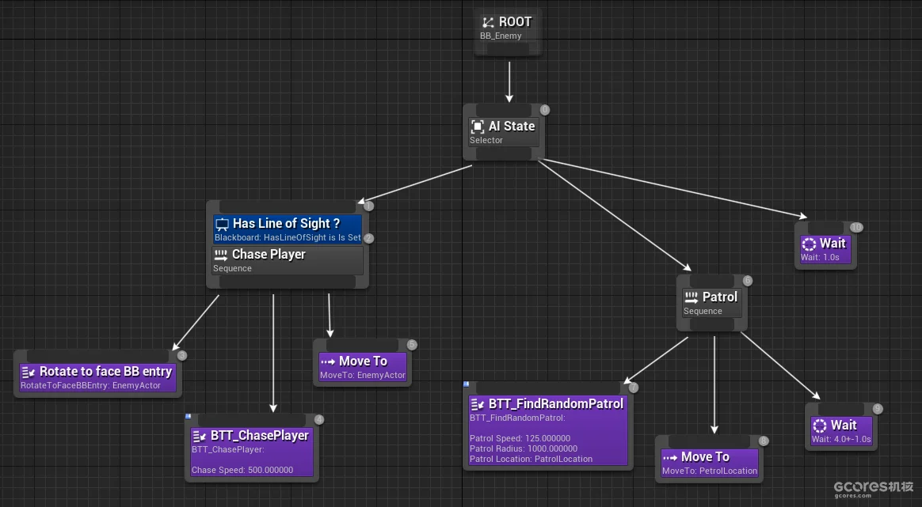The width and height of the screenshot is (922, 507).
Task: Click the spinner icon on the Wait 4.0+-1.0s node
Action: coord(820,426)
